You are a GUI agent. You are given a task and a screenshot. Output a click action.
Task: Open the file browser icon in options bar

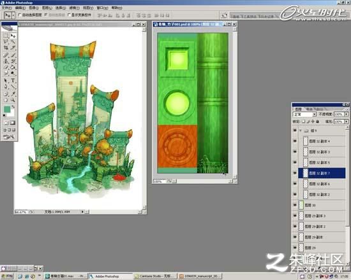pyautogui.click(x=224, y=15)
